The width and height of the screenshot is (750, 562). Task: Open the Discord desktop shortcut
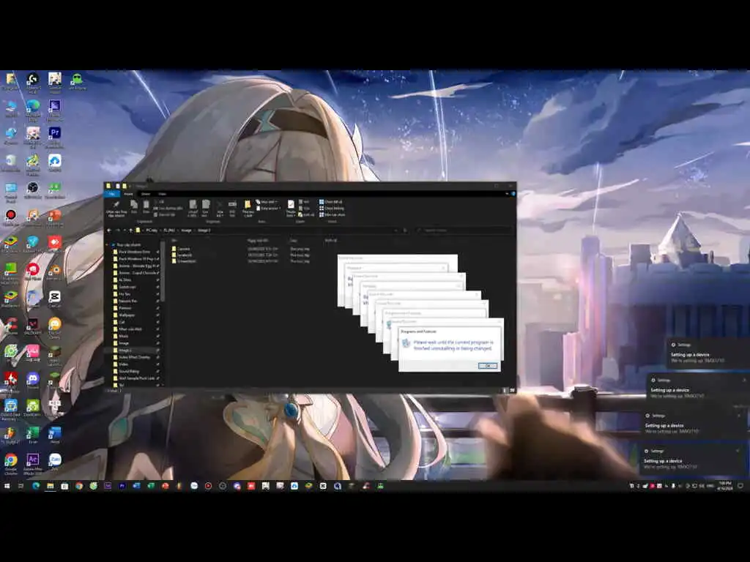[32, 381]
